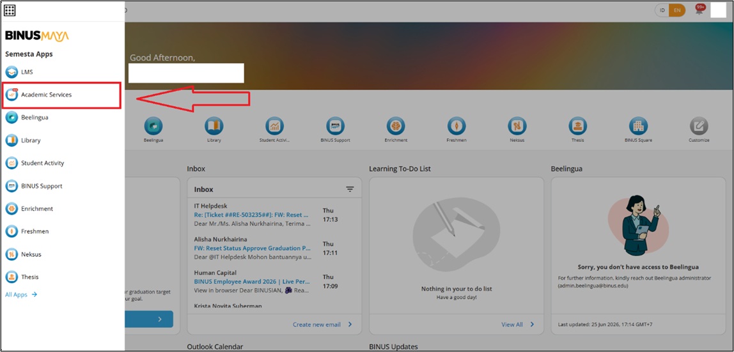734x352 pixels.
Task: Open Student Activity shortcut on dashboard
Action: point(275,126)
